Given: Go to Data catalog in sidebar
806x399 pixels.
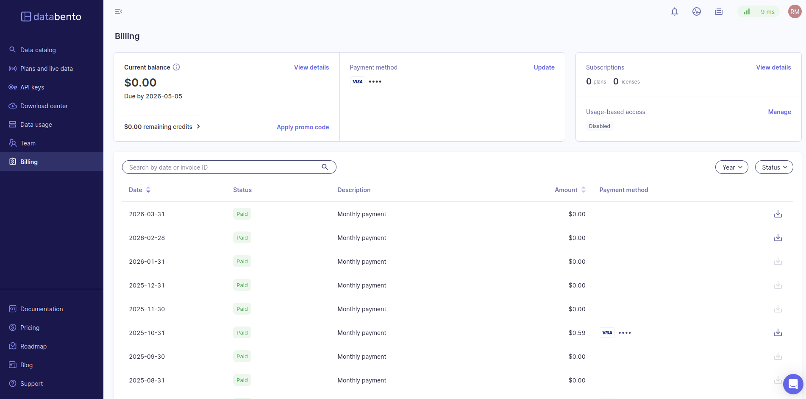Looking at the screenshot, I should tap(52, 50).
